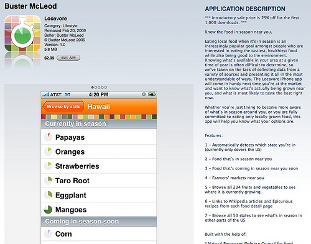Open the Mangoes row
This screenshot has height=244, width=311.
[99, 209]
